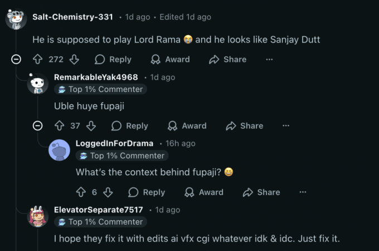
Task: Open more options on Salt-Chemistry-331's comment
Action: pos(269,59)
